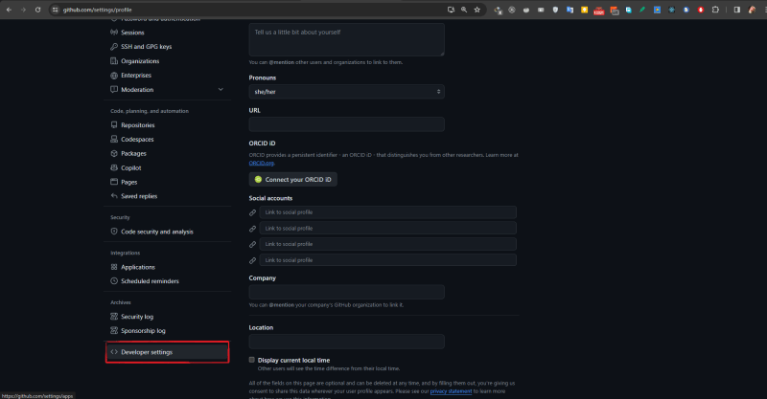The image size is (767, 399).
Task: Click the Pages browser icon
Action: click(x=114, y=182)
